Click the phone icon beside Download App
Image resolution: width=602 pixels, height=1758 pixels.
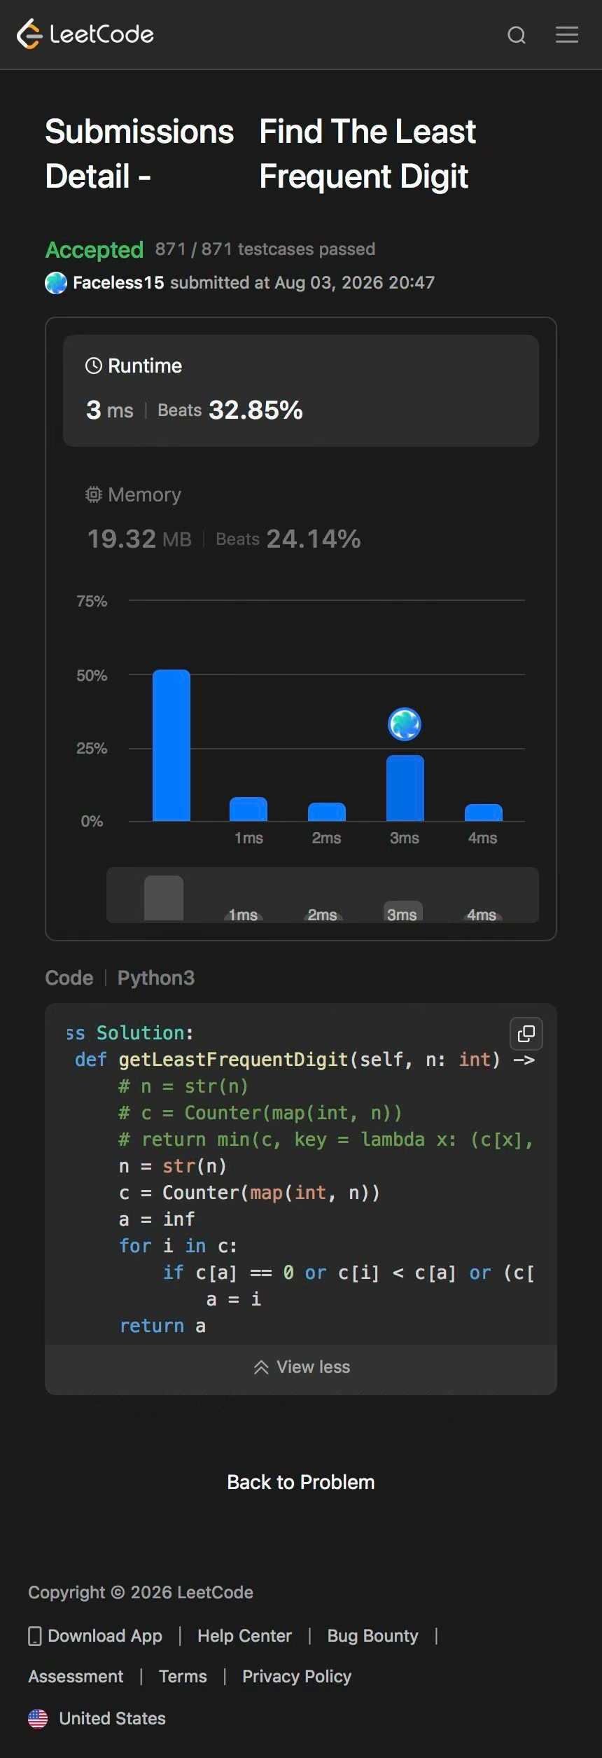(x=35, y=1636)
